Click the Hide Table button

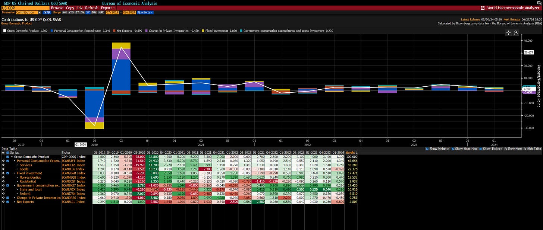coord(533,148)
